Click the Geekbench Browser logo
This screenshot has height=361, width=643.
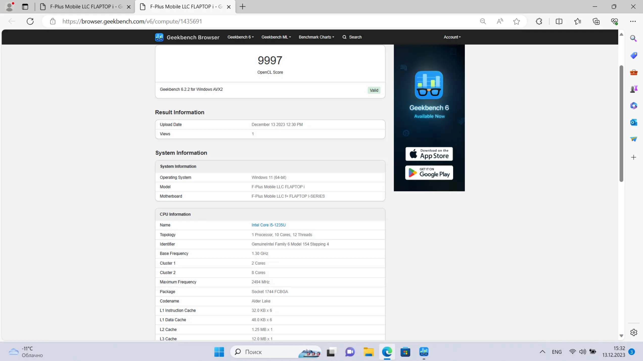click(187, 37)
